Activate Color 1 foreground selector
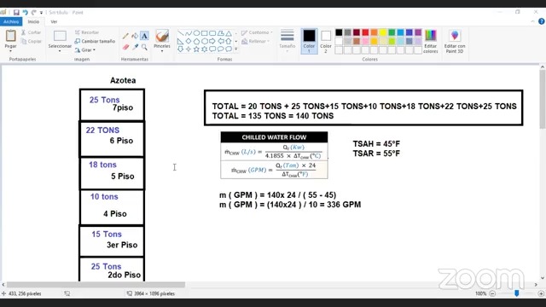 tap(309, 41)
